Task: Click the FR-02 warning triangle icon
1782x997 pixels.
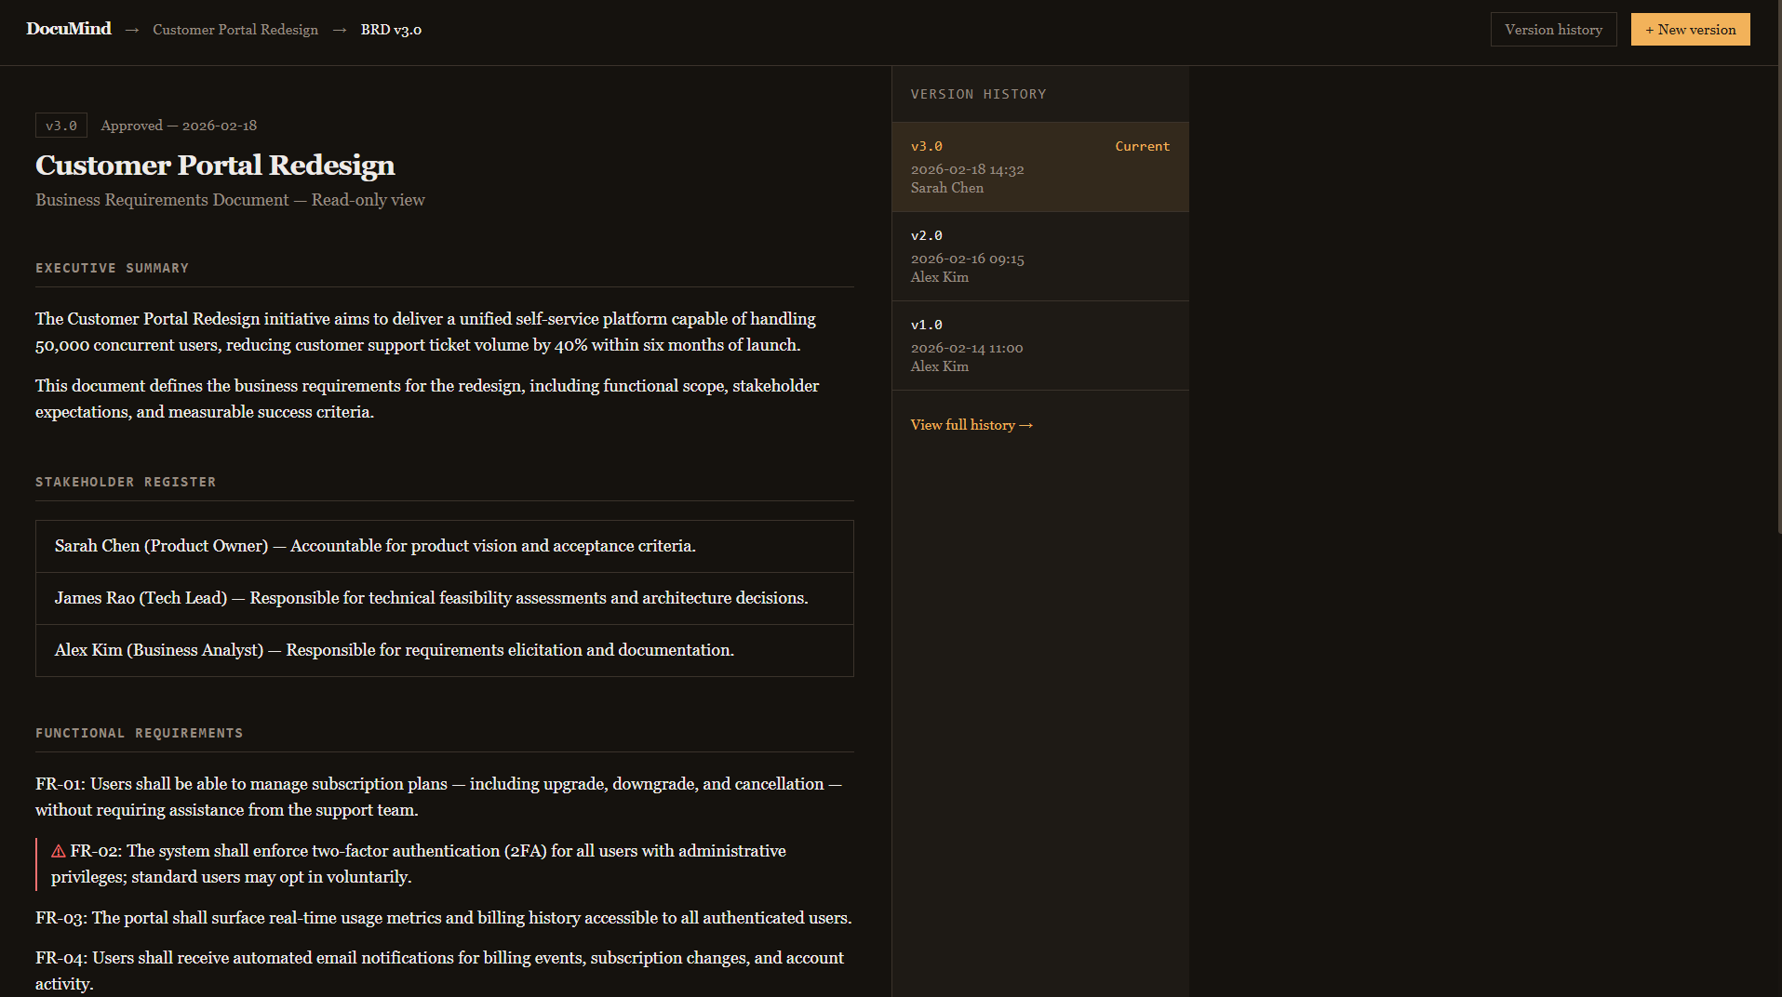Action: pos(59,851)
